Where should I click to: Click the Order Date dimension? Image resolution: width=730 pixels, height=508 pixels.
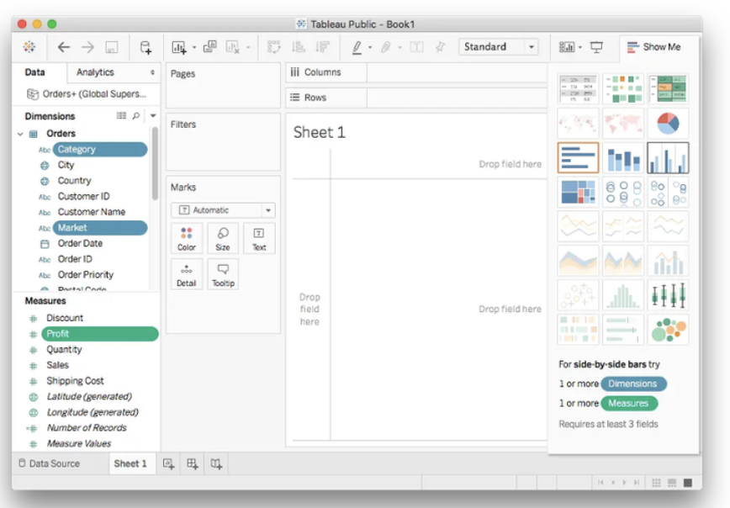pos(80,244)
